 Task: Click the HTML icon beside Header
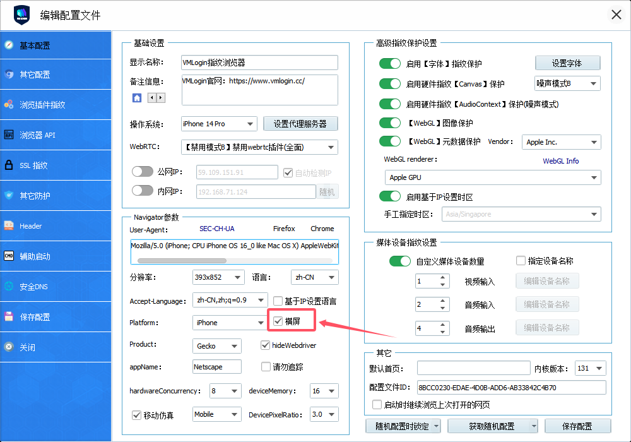(9, 225)
